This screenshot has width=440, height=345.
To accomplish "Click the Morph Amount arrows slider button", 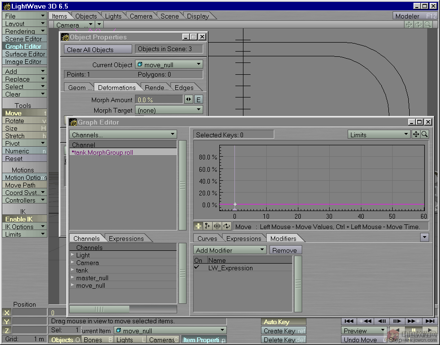I will pyautogui.click(x=189, y=99).
